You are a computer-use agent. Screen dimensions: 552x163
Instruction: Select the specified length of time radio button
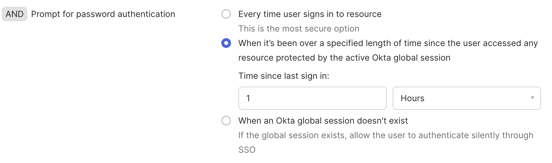tap(226, 43)
